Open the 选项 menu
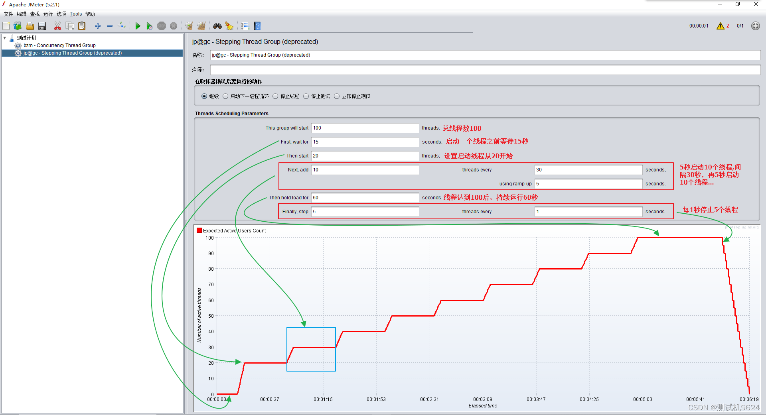The width and height of the screenshot is (766, 415). tap(61, 14)
